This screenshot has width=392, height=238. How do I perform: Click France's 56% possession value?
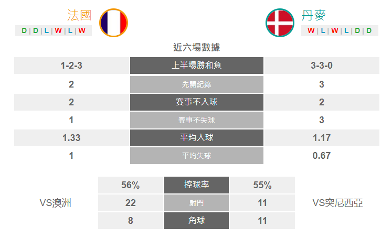pyautogui.click(x=131, y=185)
